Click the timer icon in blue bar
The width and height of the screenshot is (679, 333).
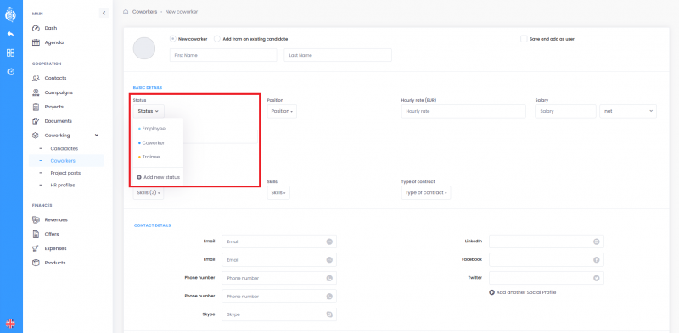pos(10,71)
